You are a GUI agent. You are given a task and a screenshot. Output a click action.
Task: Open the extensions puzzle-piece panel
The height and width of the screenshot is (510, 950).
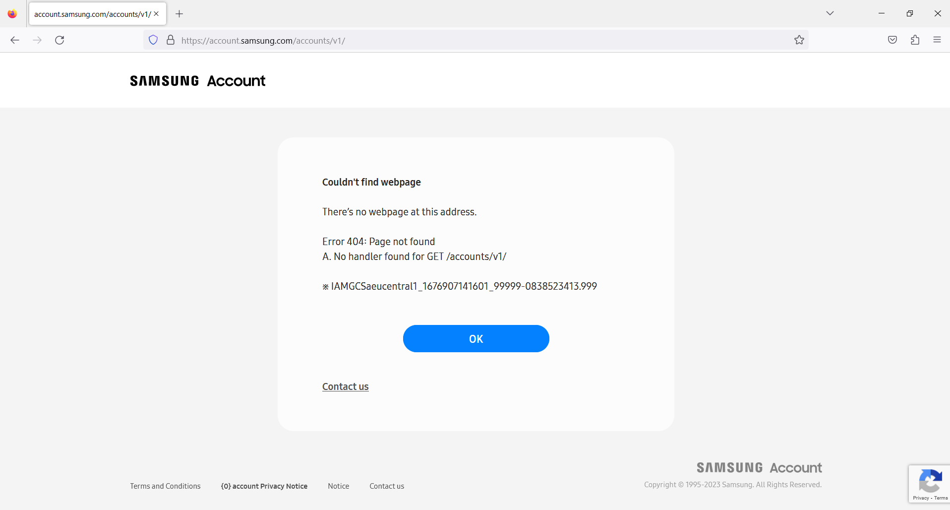(x=915, y=40)
